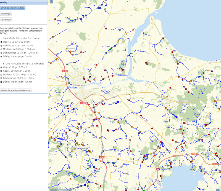Click the Hadsten town label
Image resolution: width=221 pixels, height=191 pixels.
(84, 149)
